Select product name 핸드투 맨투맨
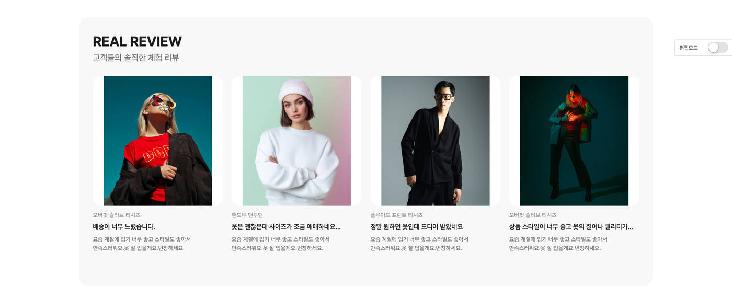Viewport: 732px width, 298px height. tap(247, 215)
